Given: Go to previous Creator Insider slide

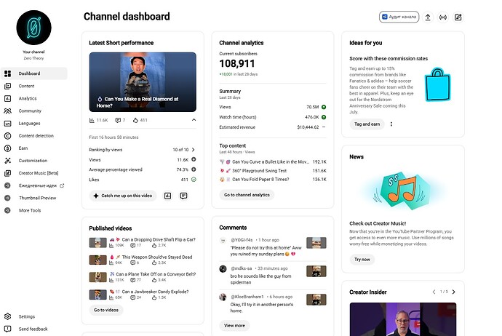Looking at the screenshot, I should coord(434,292).
